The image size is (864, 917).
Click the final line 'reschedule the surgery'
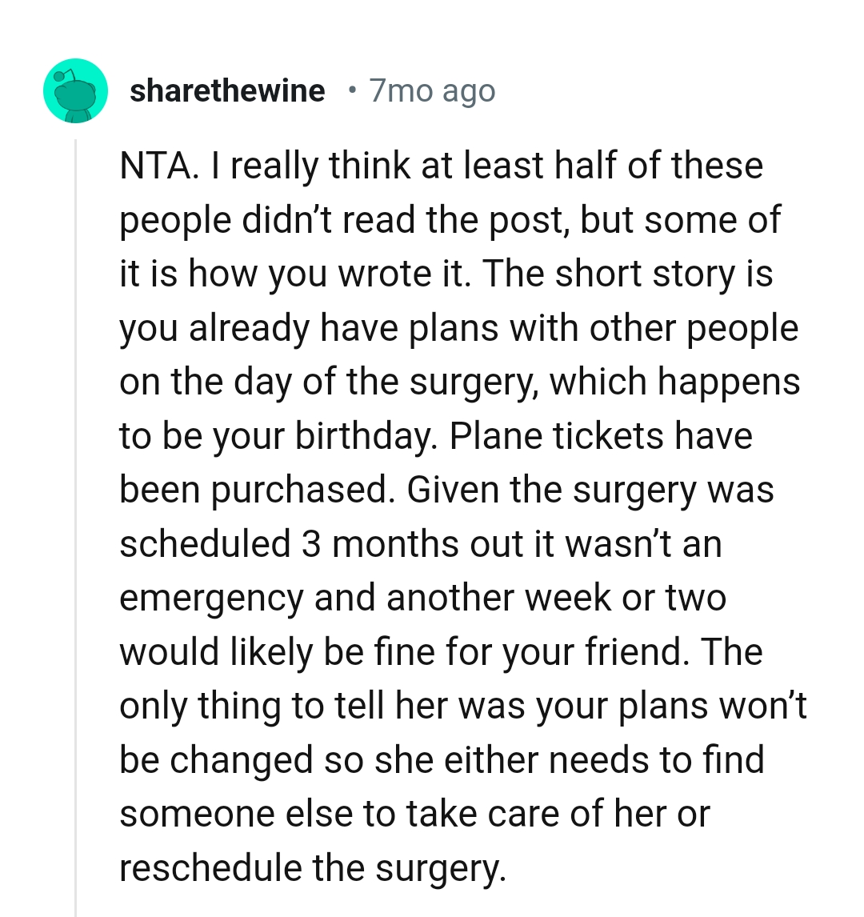click(312, 868)
